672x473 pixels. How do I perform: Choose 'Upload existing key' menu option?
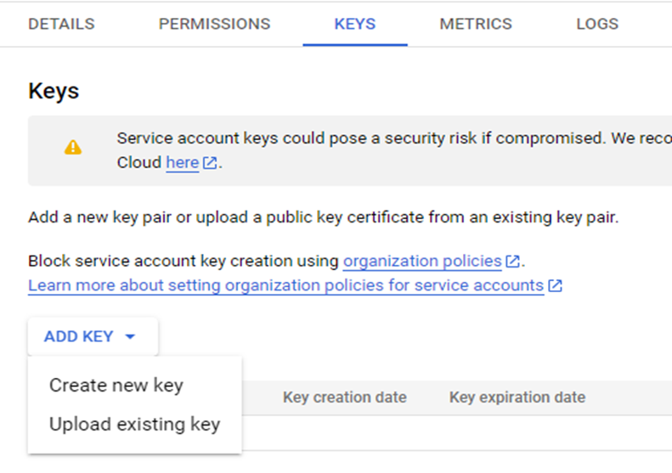tap(135, 424)
